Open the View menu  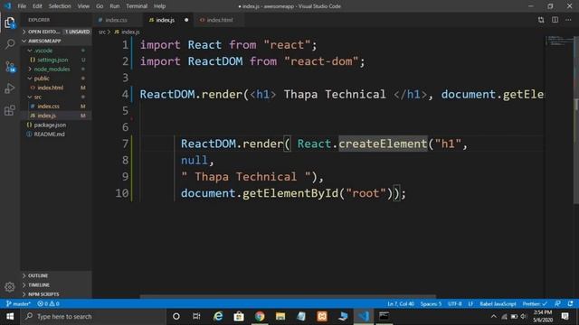pyautogui.click(x=83, y=6)
